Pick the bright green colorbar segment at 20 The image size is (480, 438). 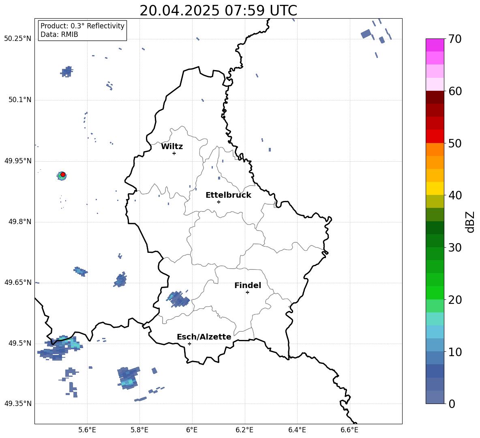coord(435,293)
